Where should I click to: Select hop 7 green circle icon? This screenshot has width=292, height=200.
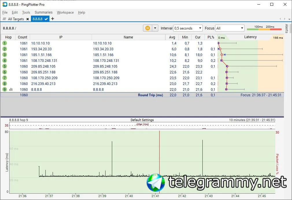(x=4, y=78)
